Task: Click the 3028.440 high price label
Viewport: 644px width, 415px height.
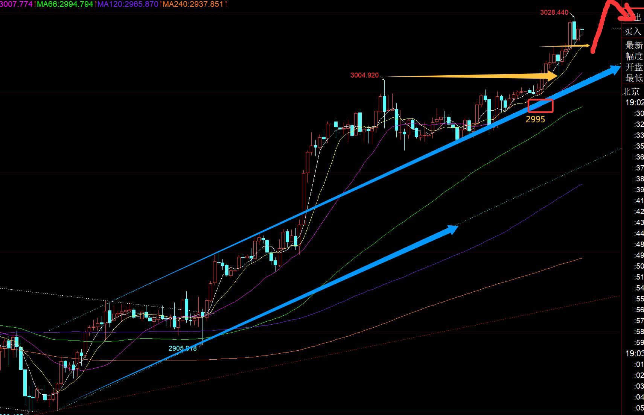Action: [x=554, y=12]
